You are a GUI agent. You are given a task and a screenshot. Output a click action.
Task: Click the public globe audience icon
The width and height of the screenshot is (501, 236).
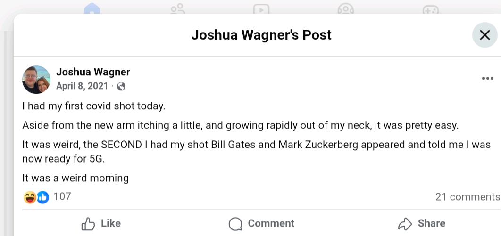click(x=121, y=87)
